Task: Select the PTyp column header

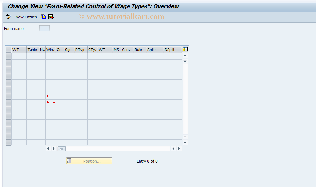Action: (x=81, y=50)
